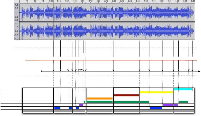This screenshot has height=116, width=201.
Task: Select the green bar below the cyan bar
Action: (x=183, y=102)
